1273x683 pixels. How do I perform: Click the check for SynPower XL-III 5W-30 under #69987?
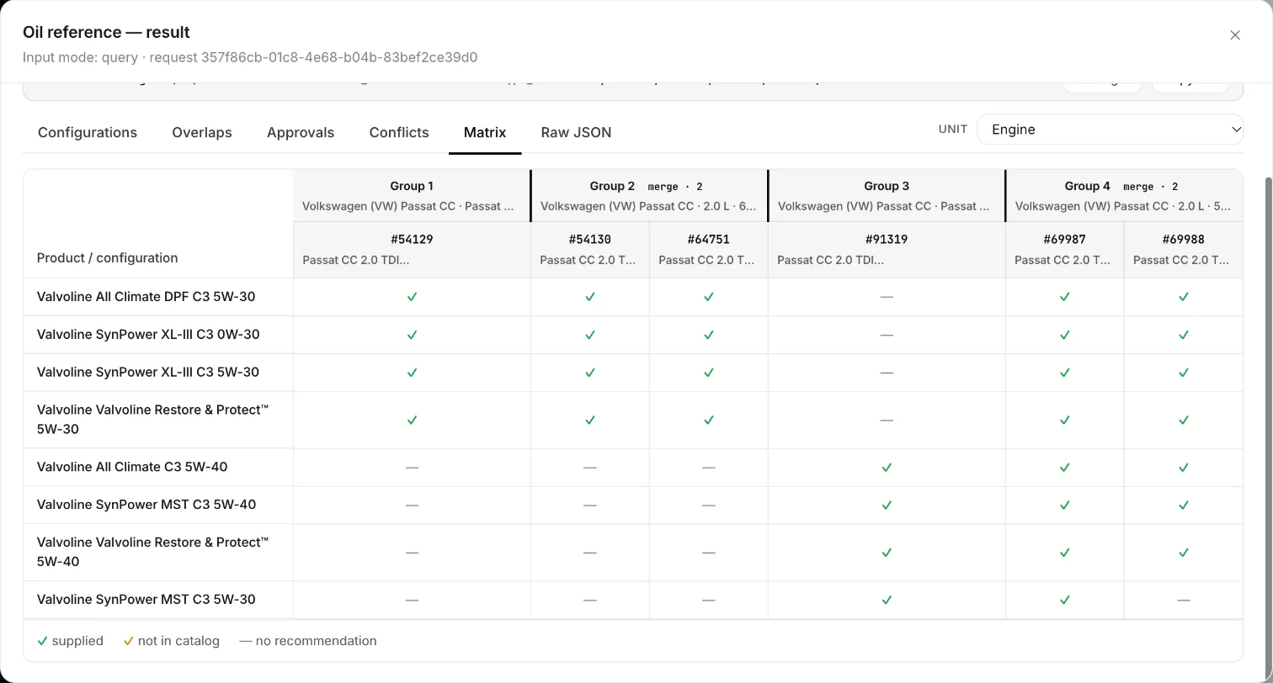point(1065,373)
